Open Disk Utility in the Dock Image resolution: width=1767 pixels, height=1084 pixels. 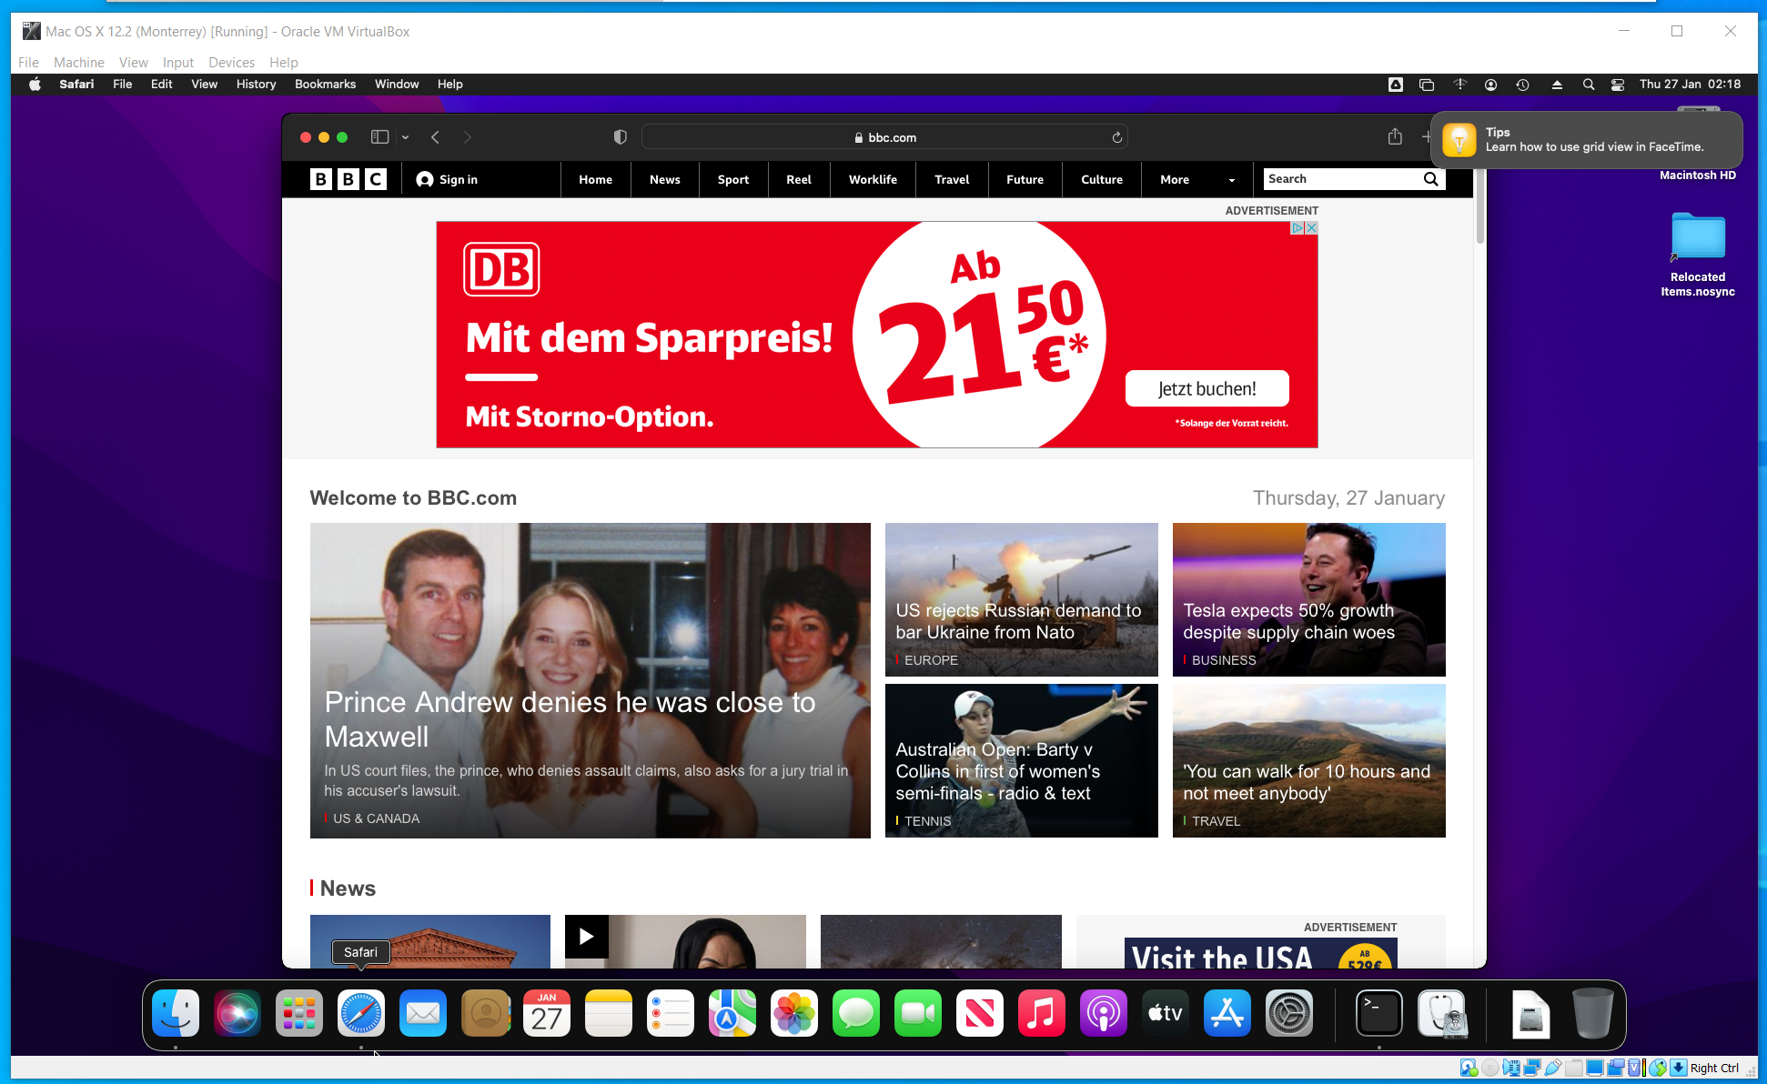pos(1441,1013)
